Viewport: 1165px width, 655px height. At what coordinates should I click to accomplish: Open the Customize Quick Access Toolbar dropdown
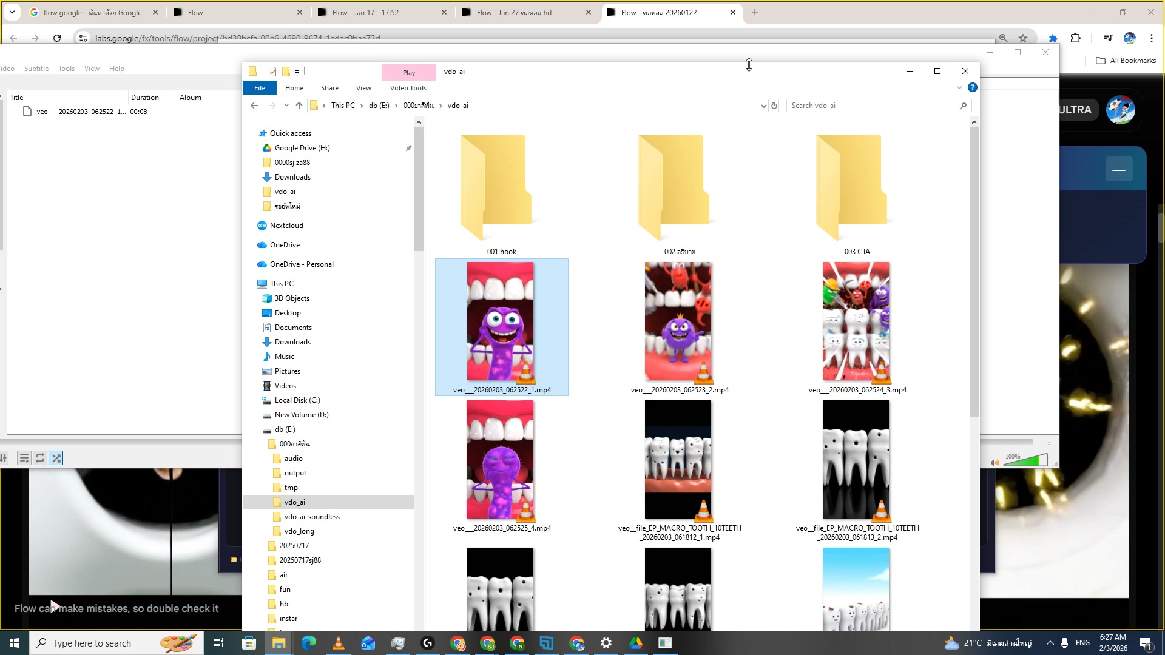tap(296, 72)
